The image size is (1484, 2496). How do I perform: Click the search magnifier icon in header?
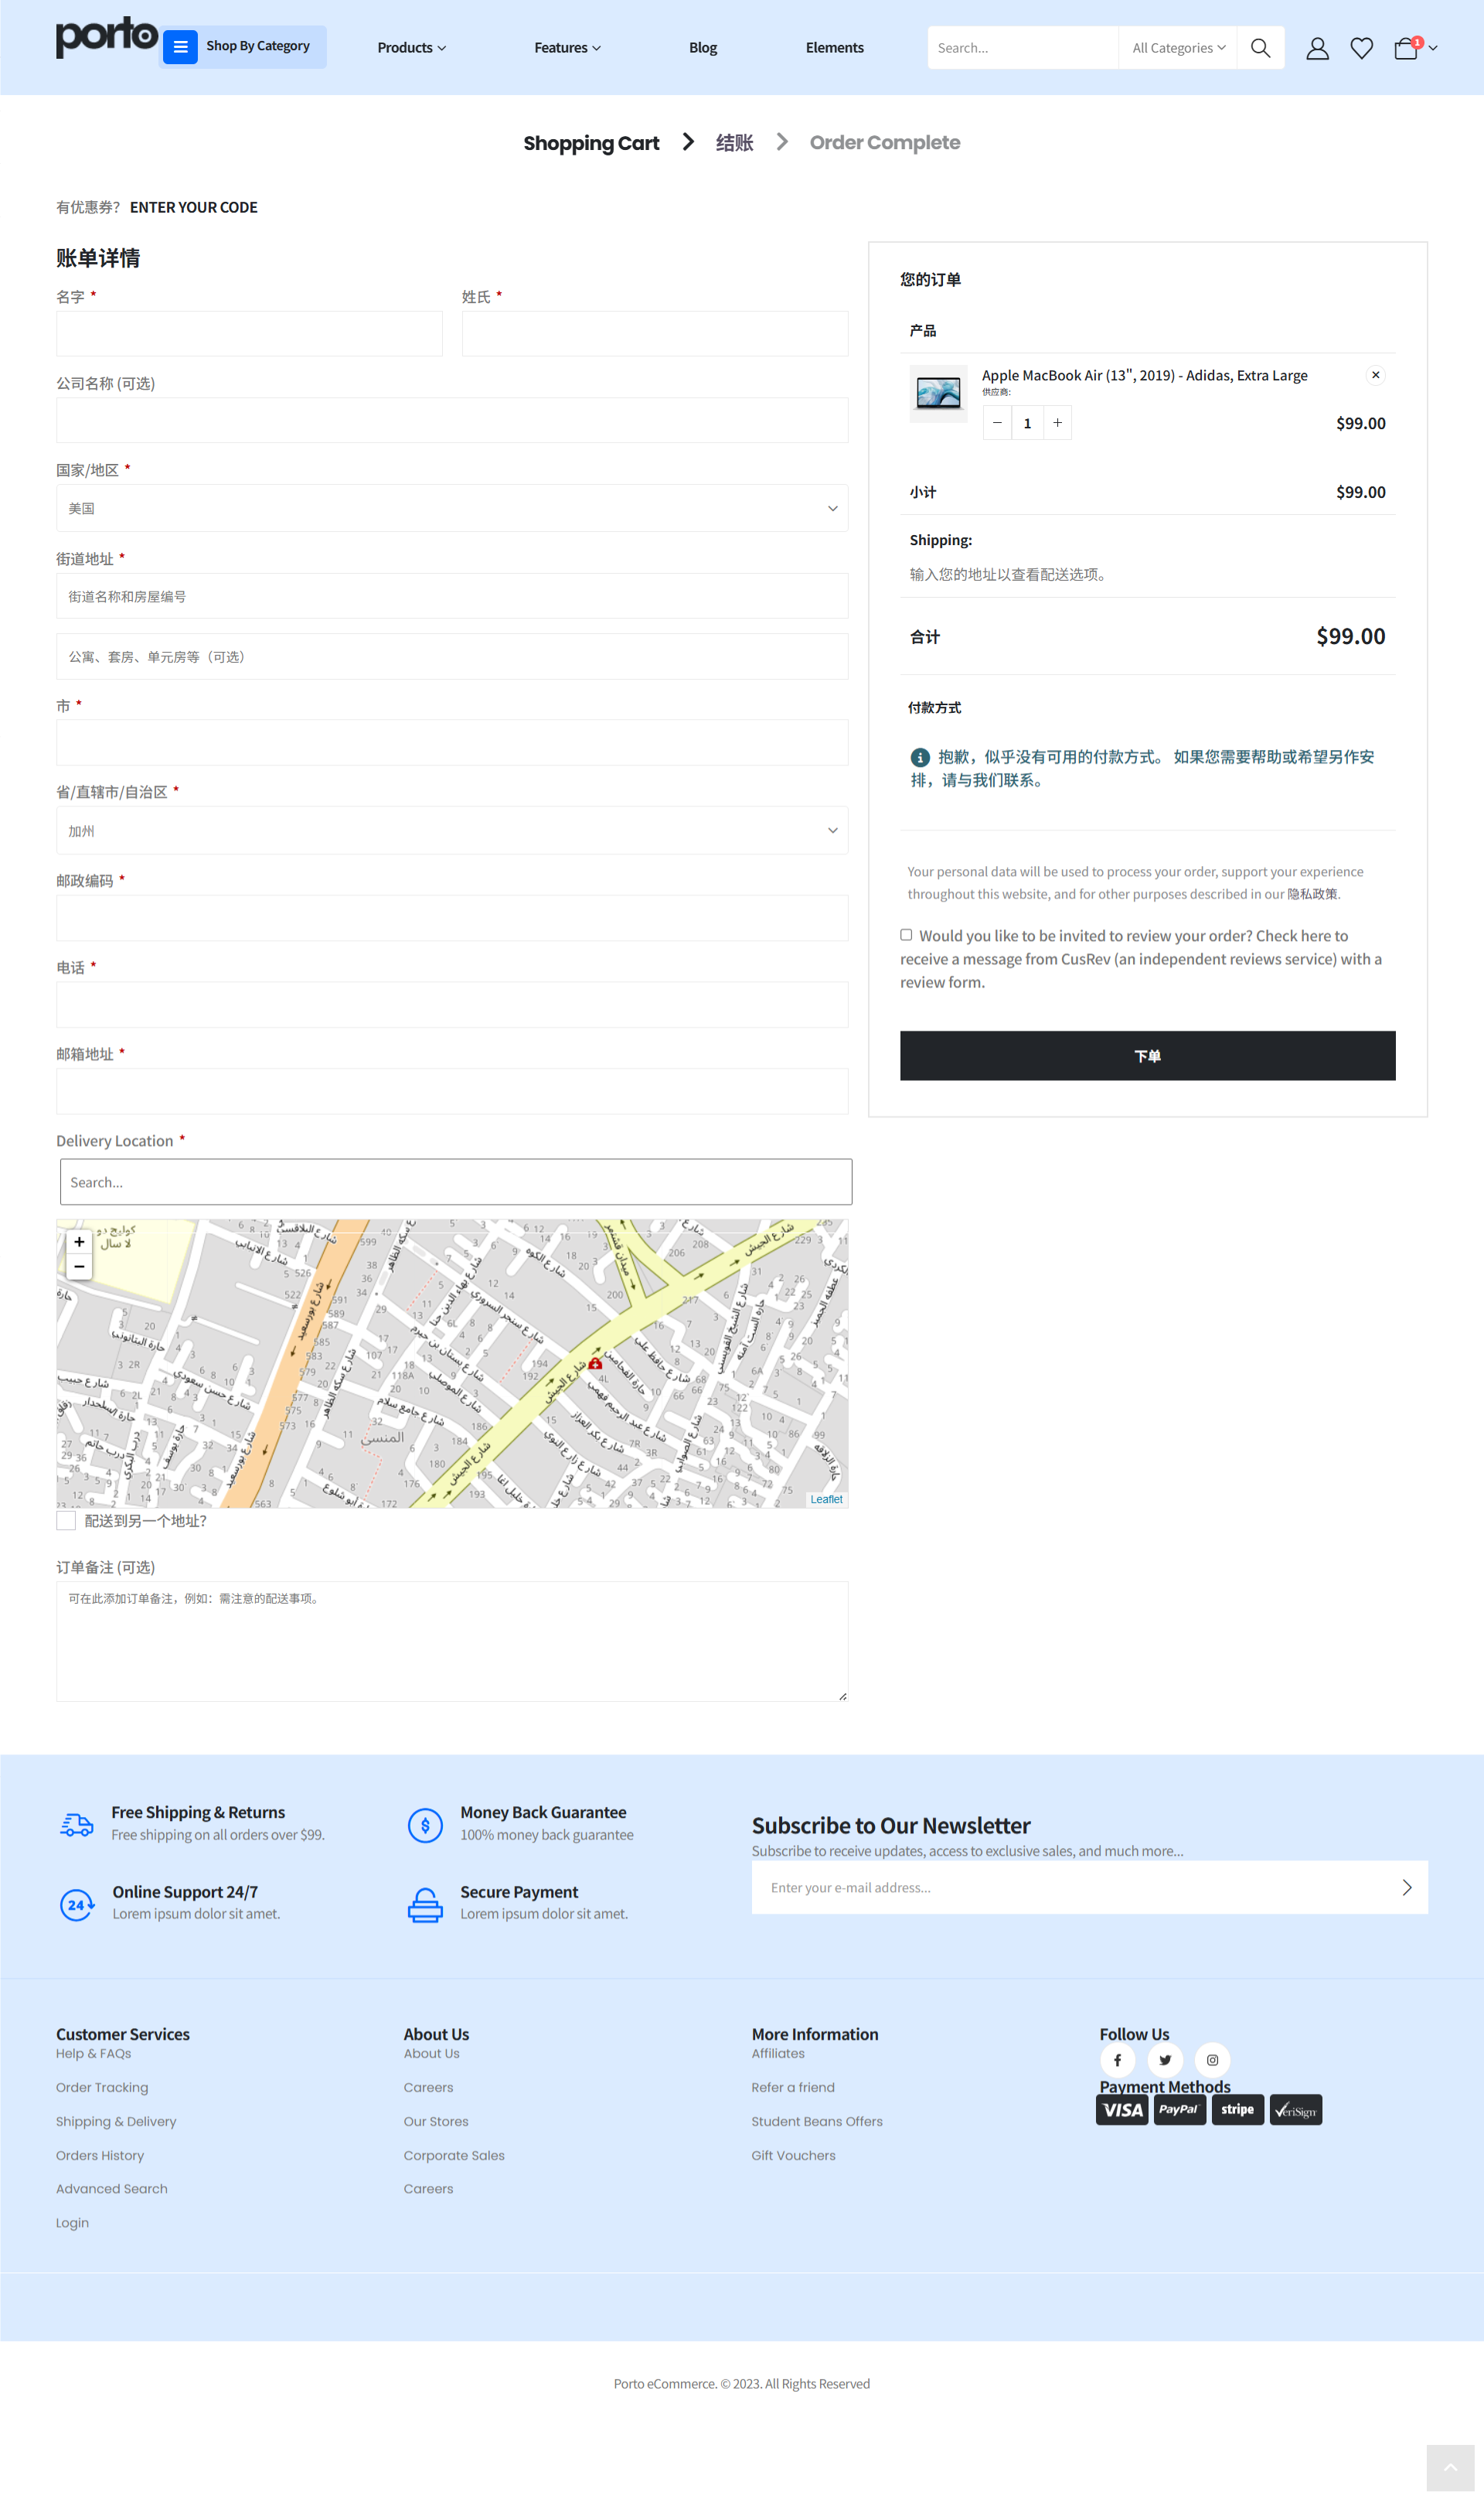[x=1260, y=48]
